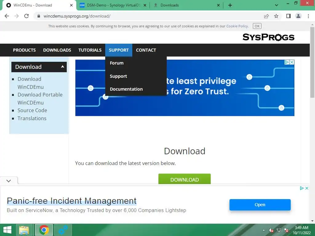Share this page via share icon
315x236 pixels.
click(266, 16)
